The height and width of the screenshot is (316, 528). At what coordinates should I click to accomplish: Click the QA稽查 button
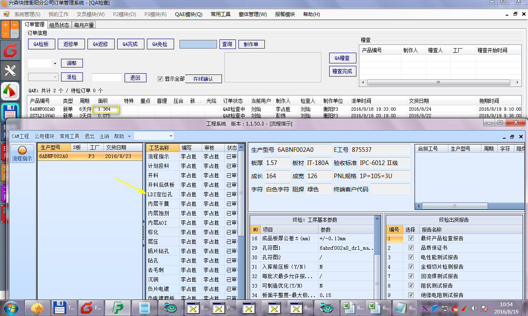pyautogui.click(x=342, y=58)
